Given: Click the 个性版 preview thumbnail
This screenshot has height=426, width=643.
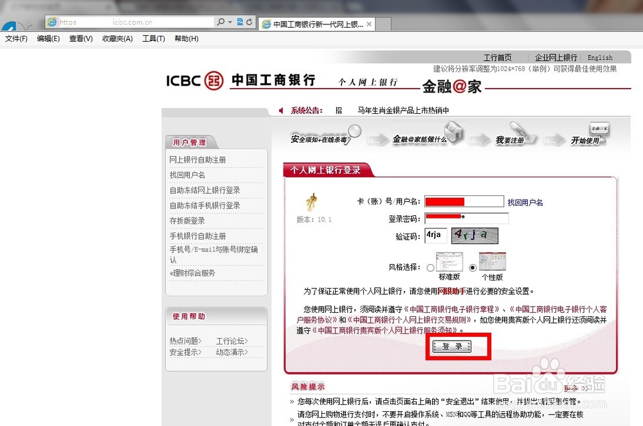Looking at the screenshot, I should pyautogui.click(x=492, y=262).
